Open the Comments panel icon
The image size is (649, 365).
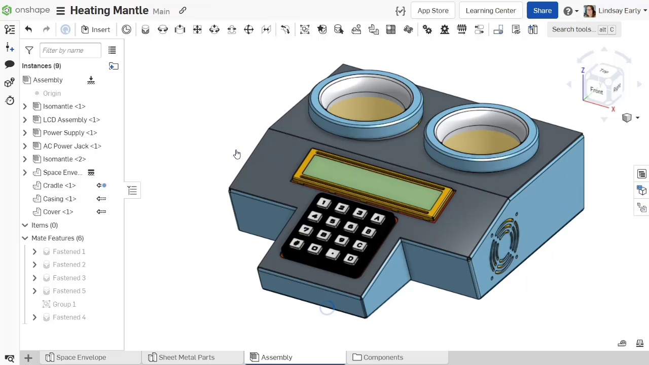10,64
